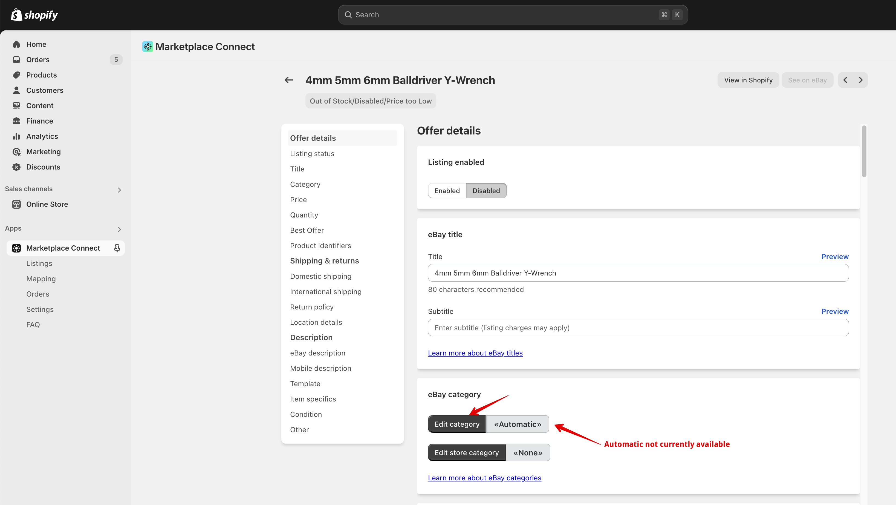Expand the Apps section chevron
Viewport: 896px width, 505px height.
[119, 229]
